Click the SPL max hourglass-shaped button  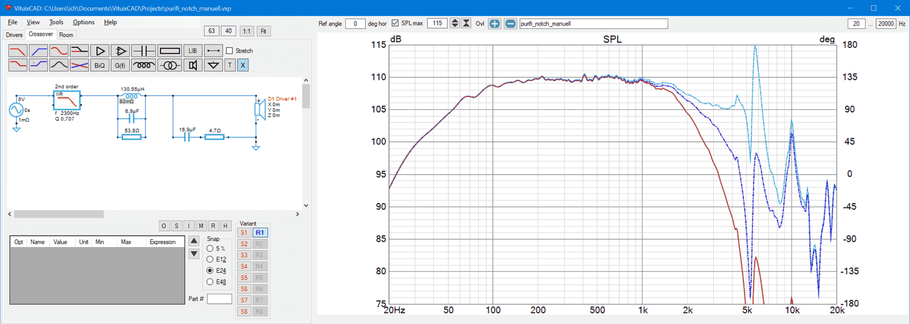466,23
